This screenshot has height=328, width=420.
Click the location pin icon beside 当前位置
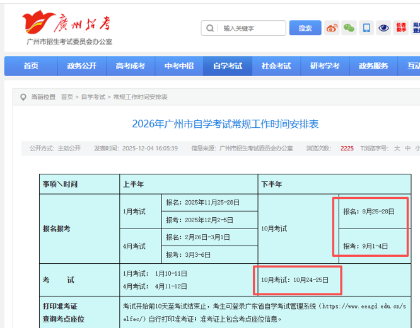(x=23, y=97)
